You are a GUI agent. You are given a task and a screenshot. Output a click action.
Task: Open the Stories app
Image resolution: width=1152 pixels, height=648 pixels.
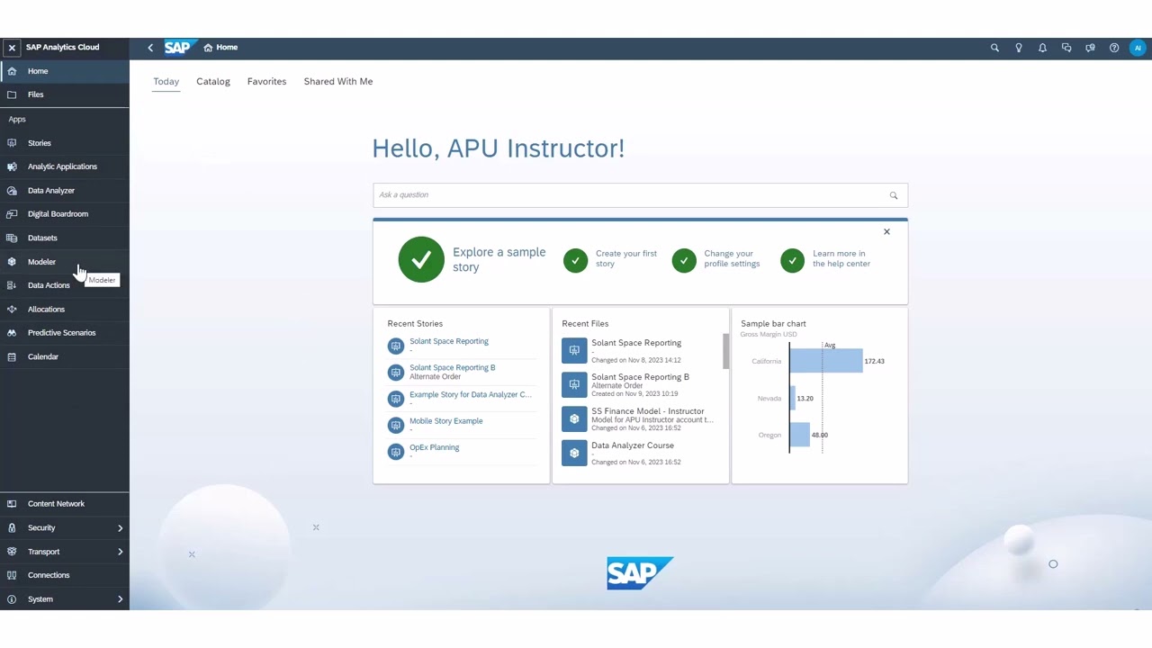pos(65,143)
